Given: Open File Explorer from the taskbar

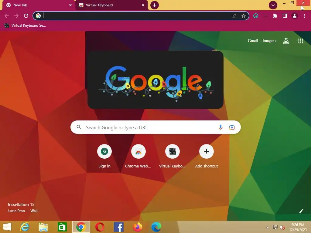Looking at the screenshot, I should tap(43, 227).
